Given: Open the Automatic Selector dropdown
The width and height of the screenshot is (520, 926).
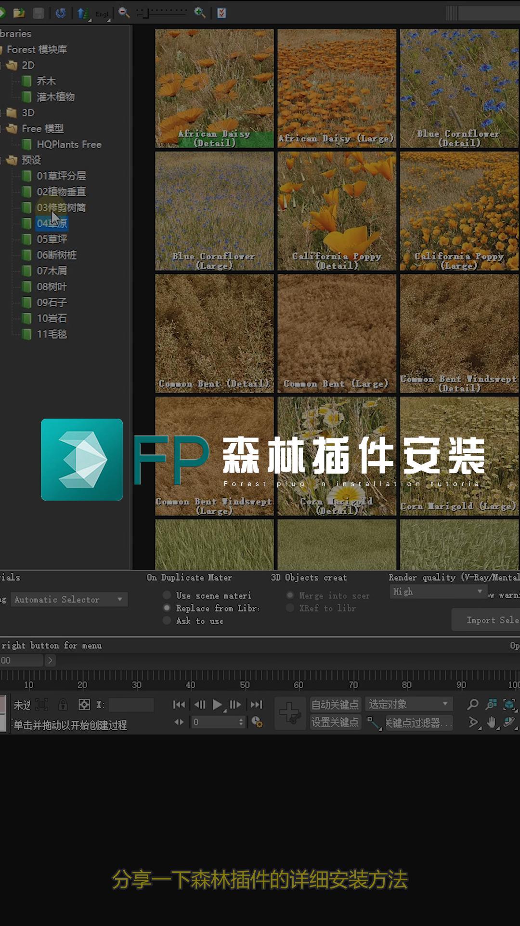Looking at the screenshot, I should pos(69,599).
